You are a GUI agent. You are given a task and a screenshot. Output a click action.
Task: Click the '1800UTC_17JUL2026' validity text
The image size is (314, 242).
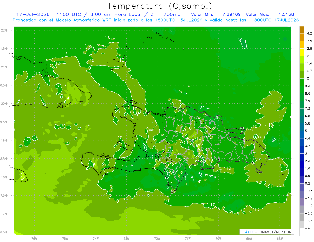275,20
